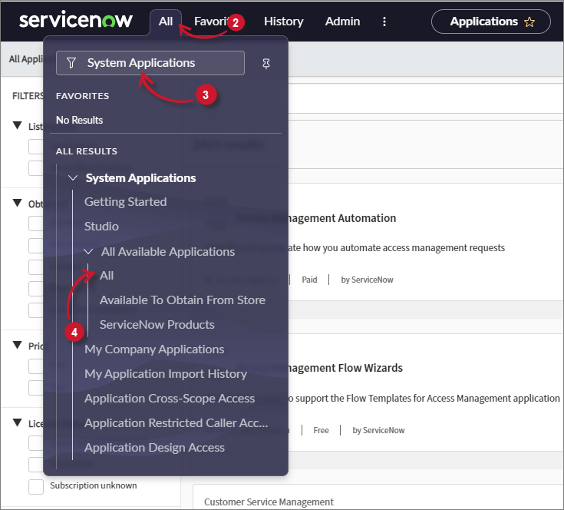
Task: Click the FILTERS heading
Action: click(28, 96)
